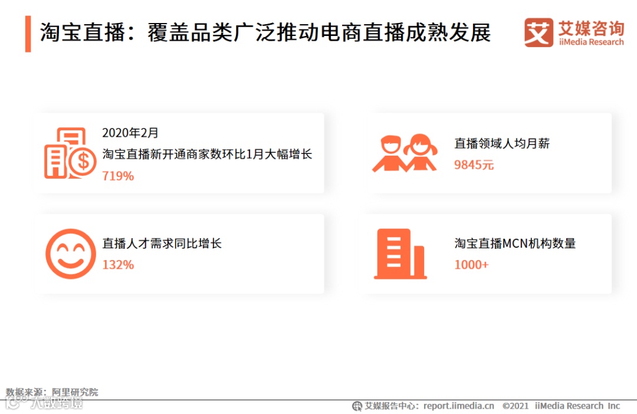Click the 艾媒报告中心 footer label

click(x=389, y=406)
